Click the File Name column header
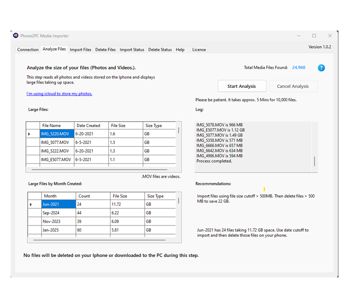Screen dimensions: 349x308 [57, 126]
